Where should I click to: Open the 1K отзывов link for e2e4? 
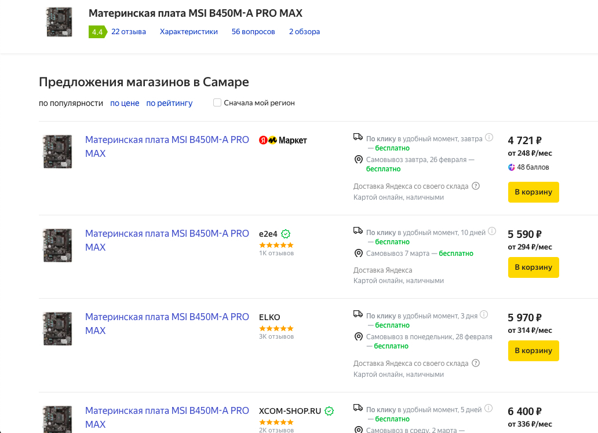(x=276, y=253)
